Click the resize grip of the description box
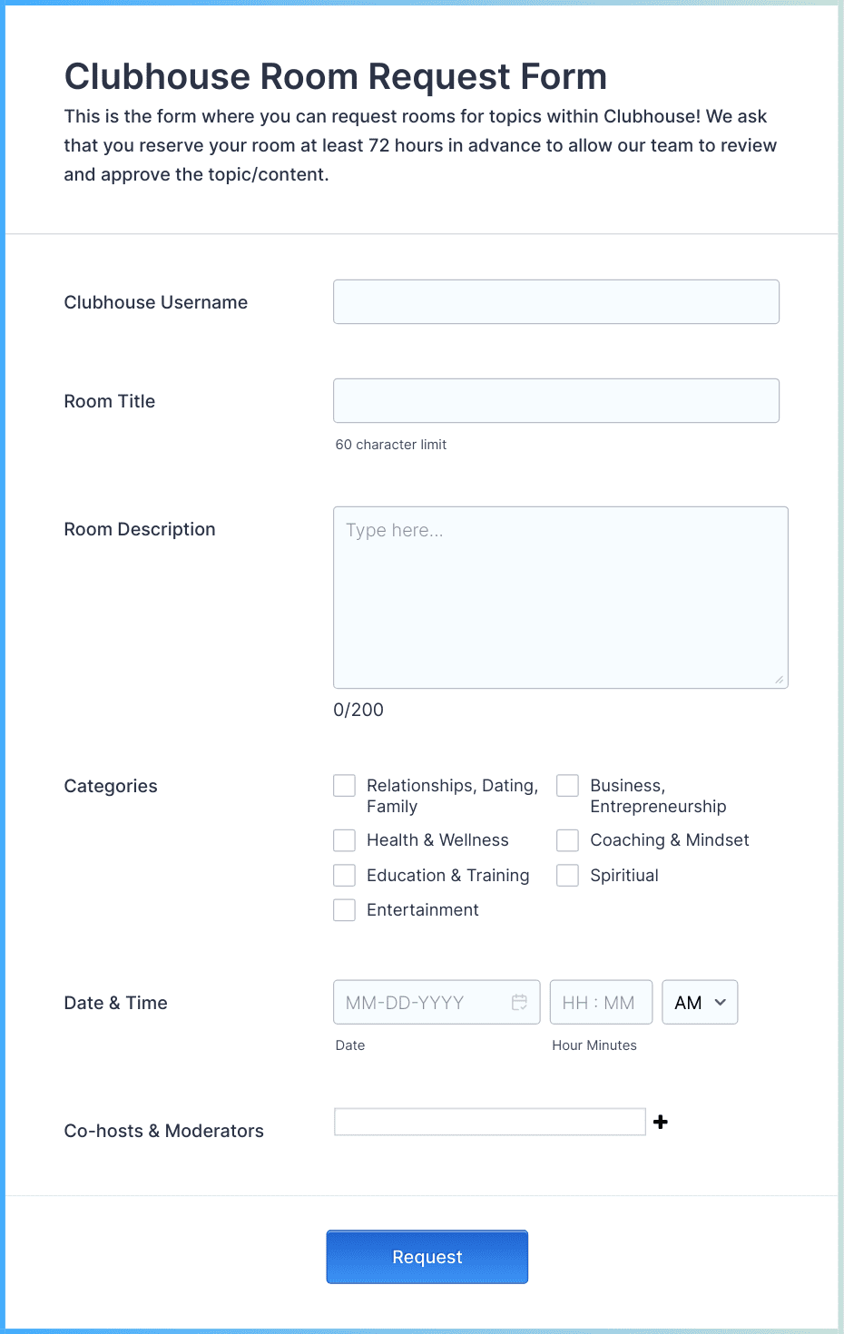Screen dimensions: 844x1334 779,680
